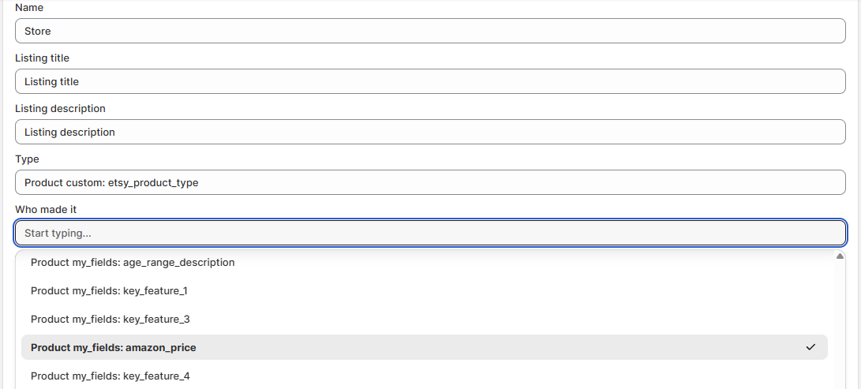Click the Listing title label text
This screenshot has width=861, height=389.
pos(42,58)
